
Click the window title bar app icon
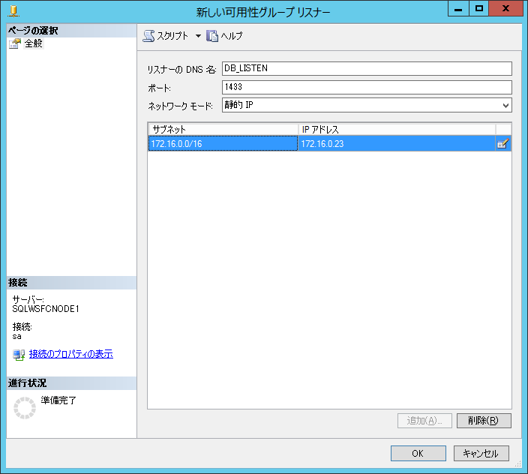pos(13,10)
